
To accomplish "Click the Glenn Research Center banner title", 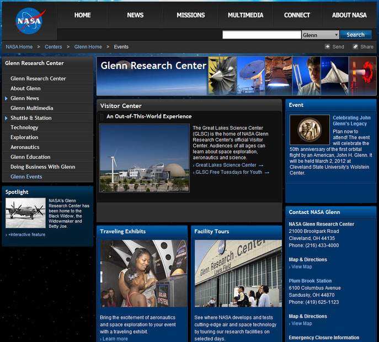I will point(153,66).
